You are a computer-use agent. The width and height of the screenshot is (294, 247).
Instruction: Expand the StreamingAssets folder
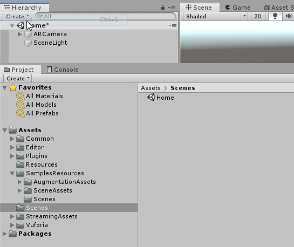[12, 216]
